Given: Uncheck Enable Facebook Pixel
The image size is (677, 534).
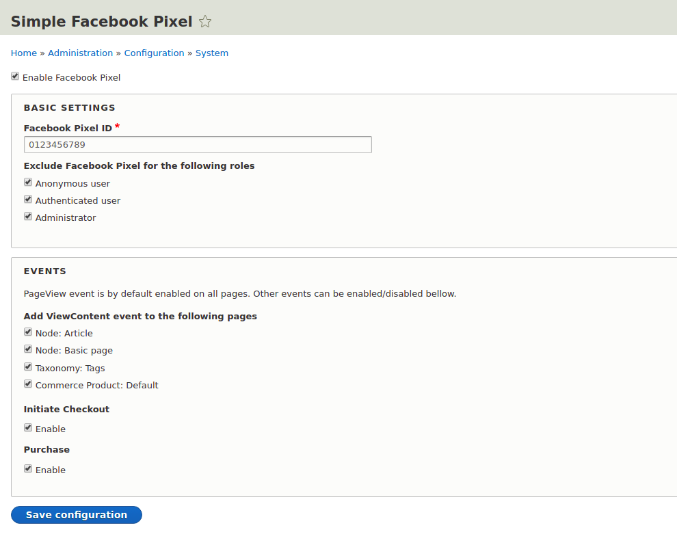Looking at the screenshot, I should pyautogui.click(x=14, y=76).
